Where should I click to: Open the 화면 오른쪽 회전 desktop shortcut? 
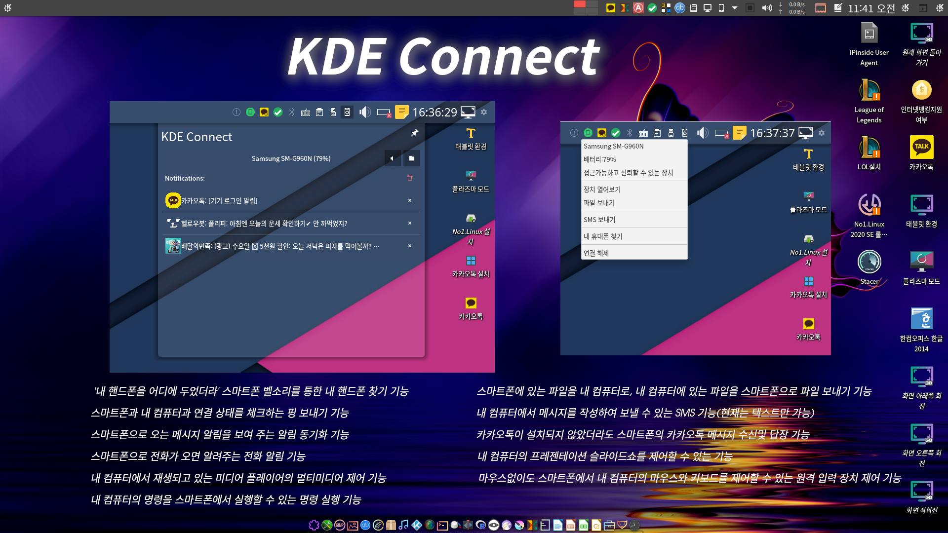pyautogui.click(x=922, y=445)
